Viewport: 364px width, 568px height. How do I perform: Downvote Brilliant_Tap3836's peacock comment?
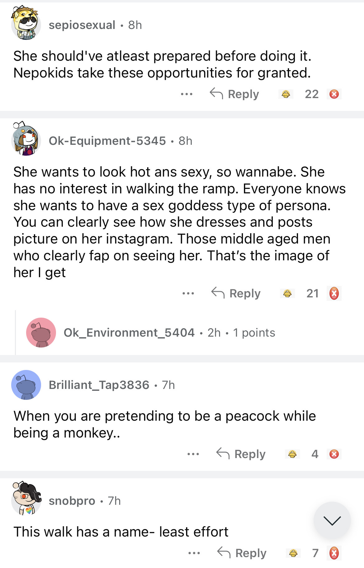[x=334, y=454]
